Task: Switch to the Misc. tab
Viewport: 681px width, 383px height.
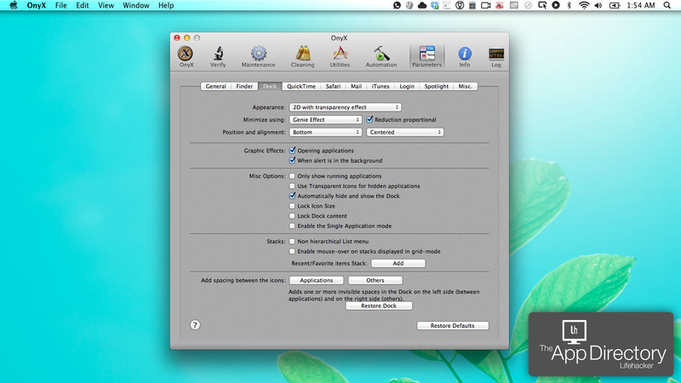Action: pos(465,86)
